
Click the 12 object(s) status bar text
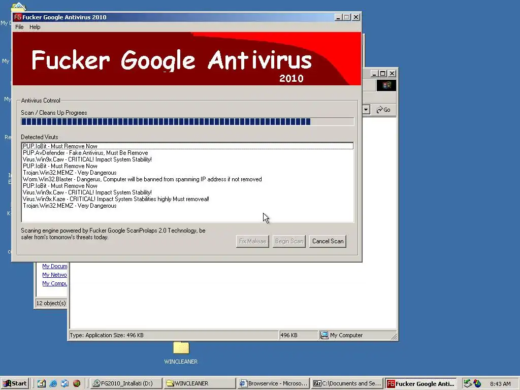(x=51, y=303)
